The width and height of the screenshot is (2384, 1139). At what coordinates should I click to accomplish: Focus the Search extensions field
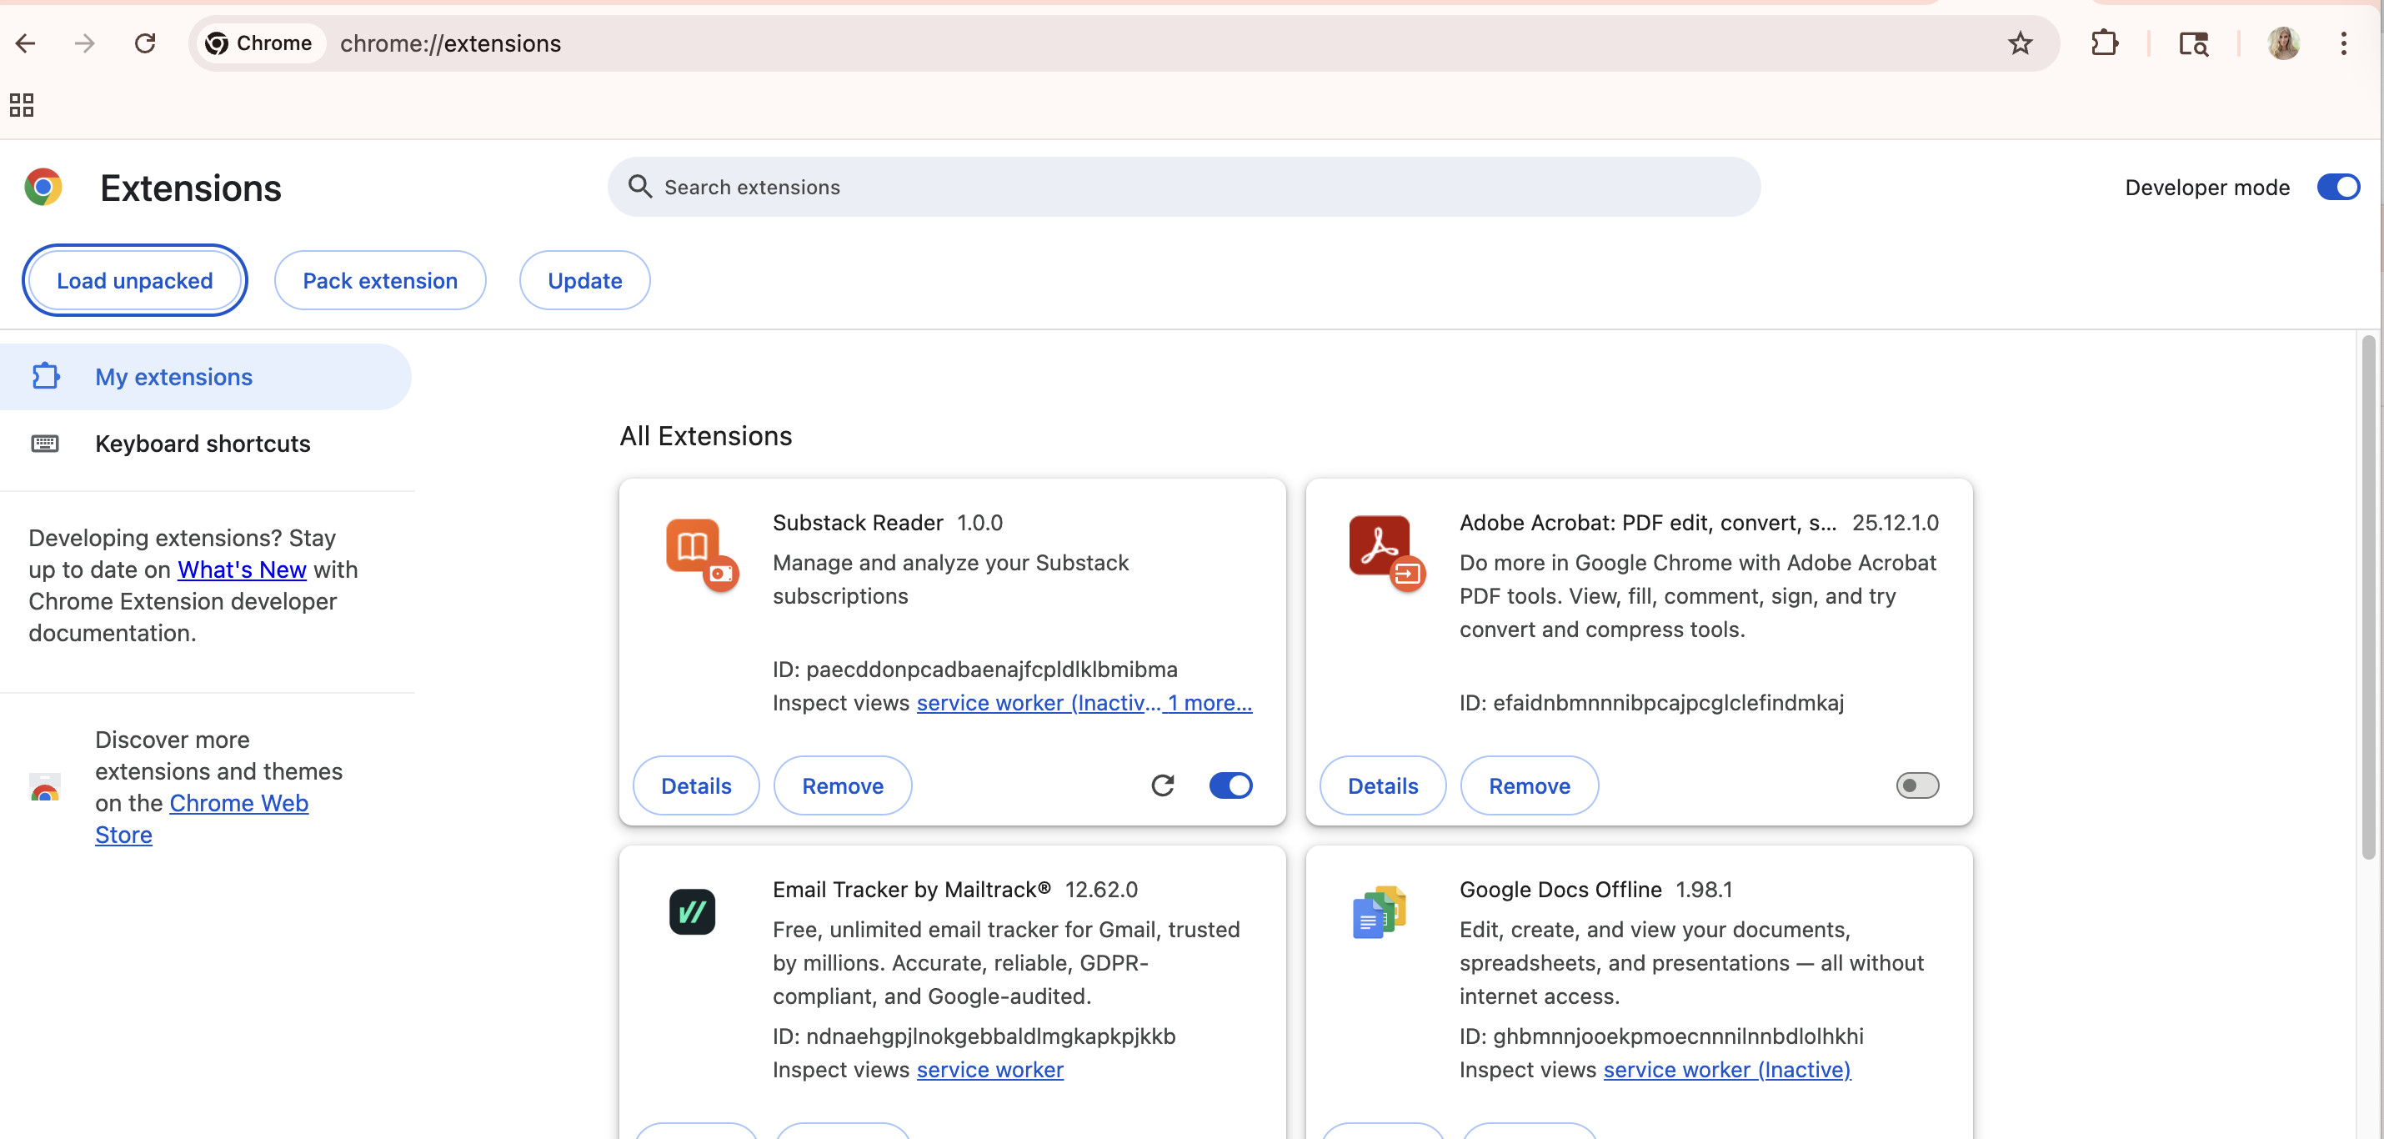[x=1184, y=187]
